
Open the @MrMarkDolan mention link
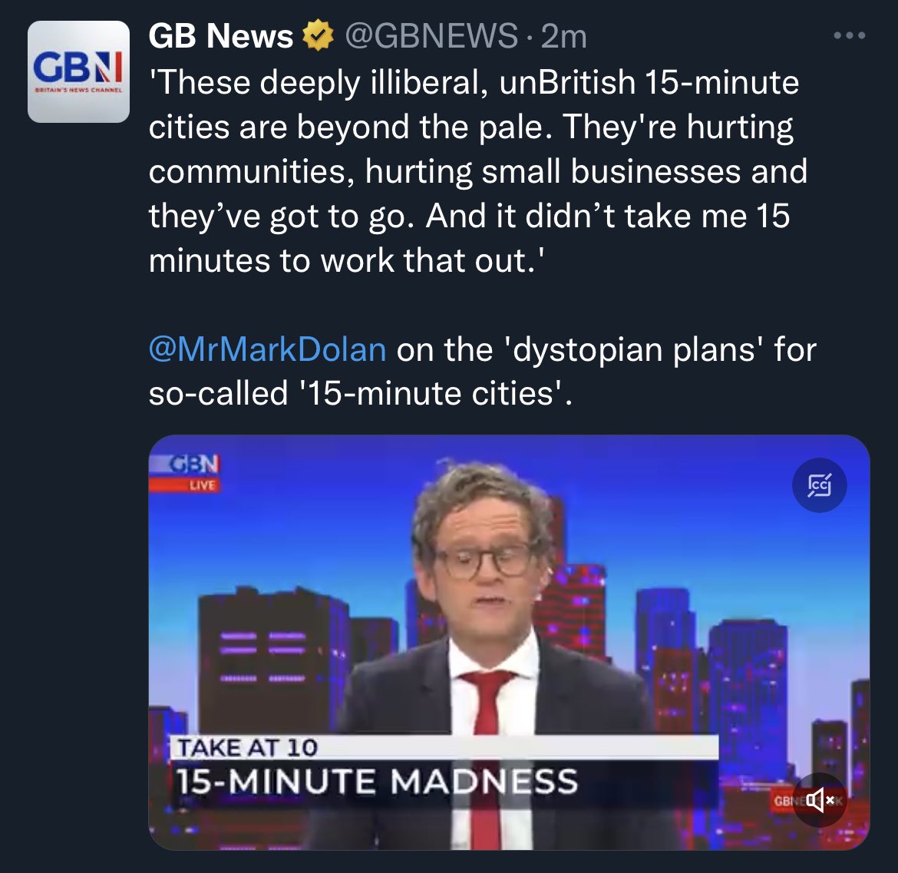pos(267,349)
